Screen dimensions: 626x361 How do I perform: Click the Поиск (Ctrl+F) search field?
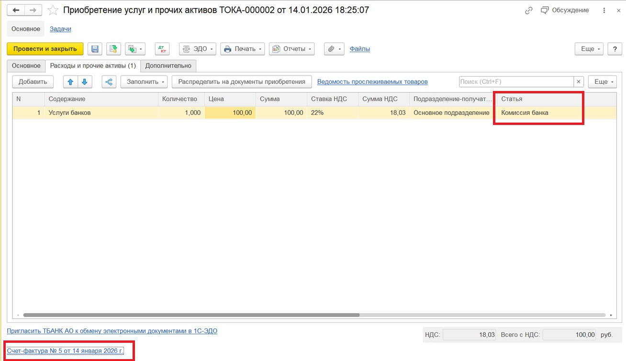(x=516, y=82)
